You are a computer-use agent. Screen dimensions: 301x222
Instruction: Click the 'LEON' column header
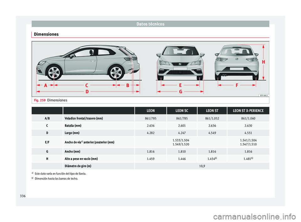click(x=150, y=111)
